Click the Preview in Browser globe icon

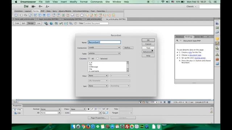(51, 23)
